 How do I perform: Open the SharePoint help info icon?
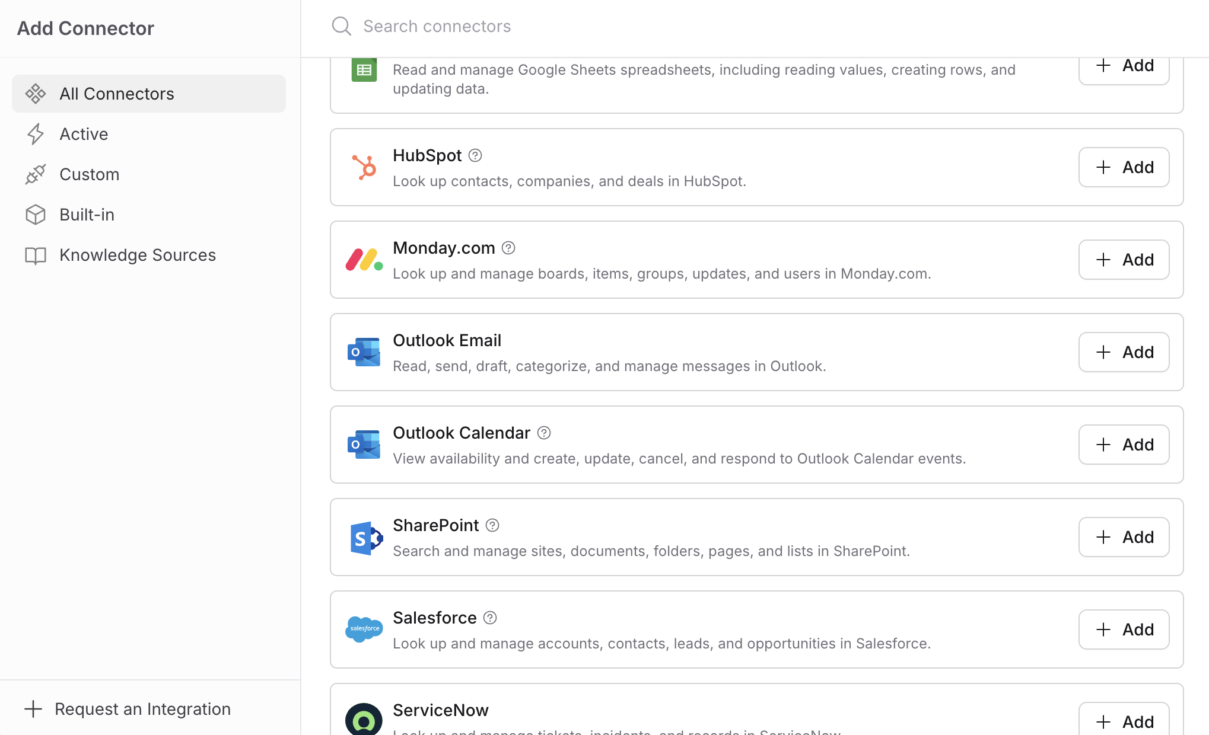492,525
